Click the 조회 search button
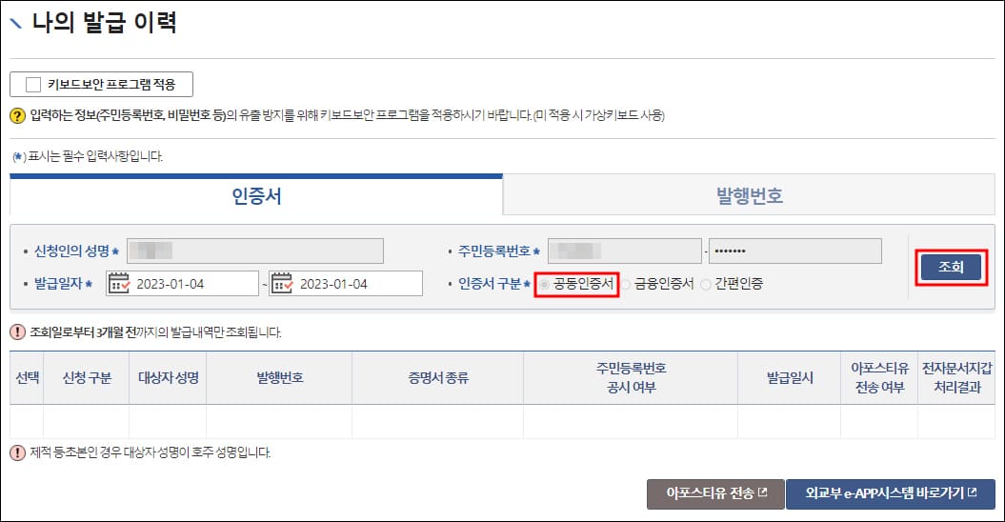 (x=951, y=267)
